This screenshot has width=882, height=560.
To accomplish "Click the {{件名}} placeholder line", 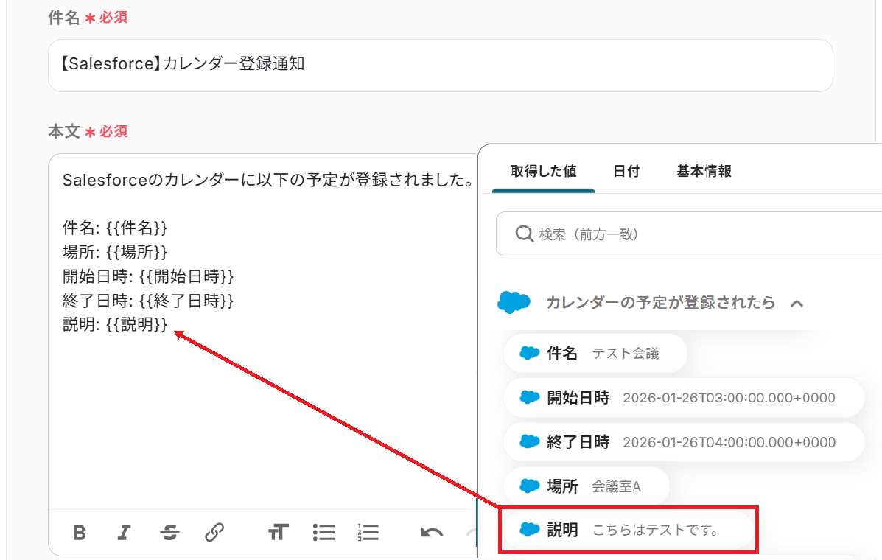I will click(x=115, y=228).
